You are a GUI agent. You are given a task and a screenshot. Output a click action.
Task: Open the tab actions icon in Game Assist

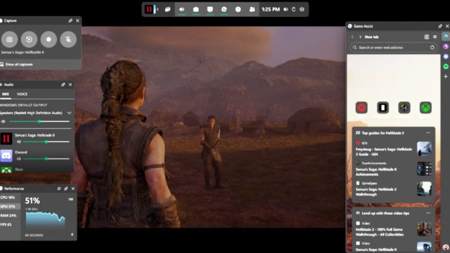(x=427, y=37)
